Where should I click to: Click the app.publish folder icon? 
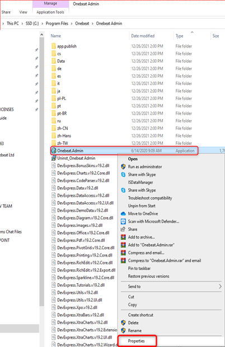coord(53,46)
